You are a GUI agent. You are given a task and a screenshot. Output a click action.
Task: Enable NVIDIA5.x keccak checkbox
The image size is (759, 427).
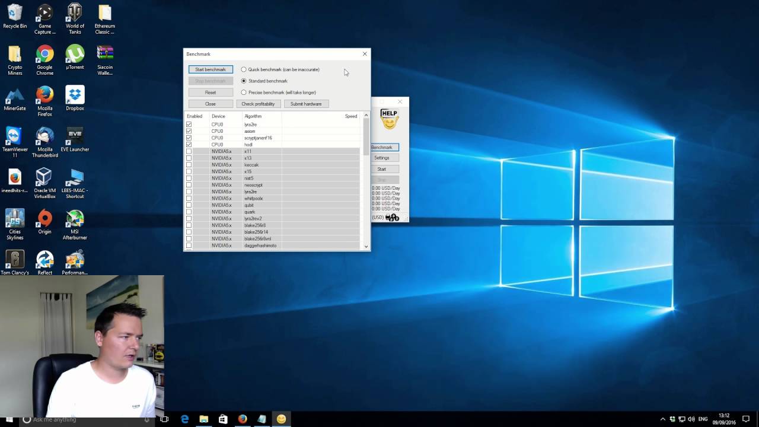(x=189, y=165)
